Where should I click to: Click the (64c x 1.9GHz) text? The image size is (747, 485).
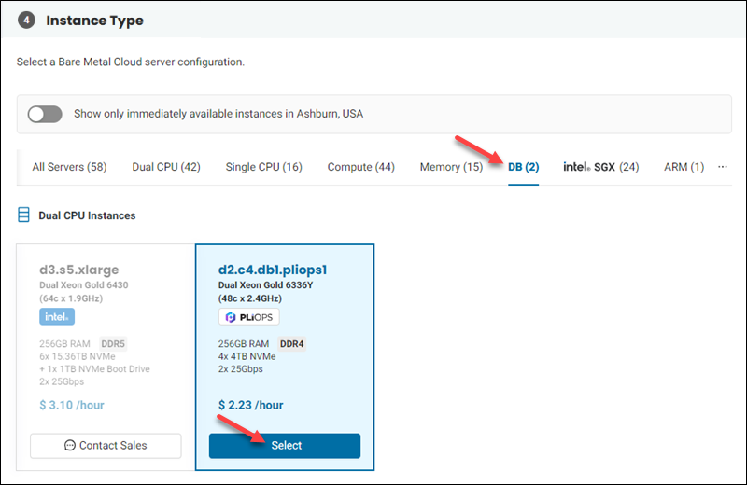click(x=71, y=298)
